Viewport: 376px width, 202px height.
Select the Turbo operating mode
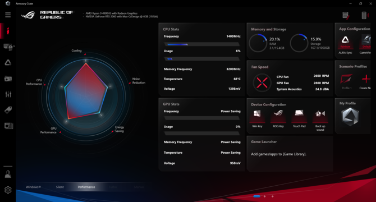[x=113, y=187]
